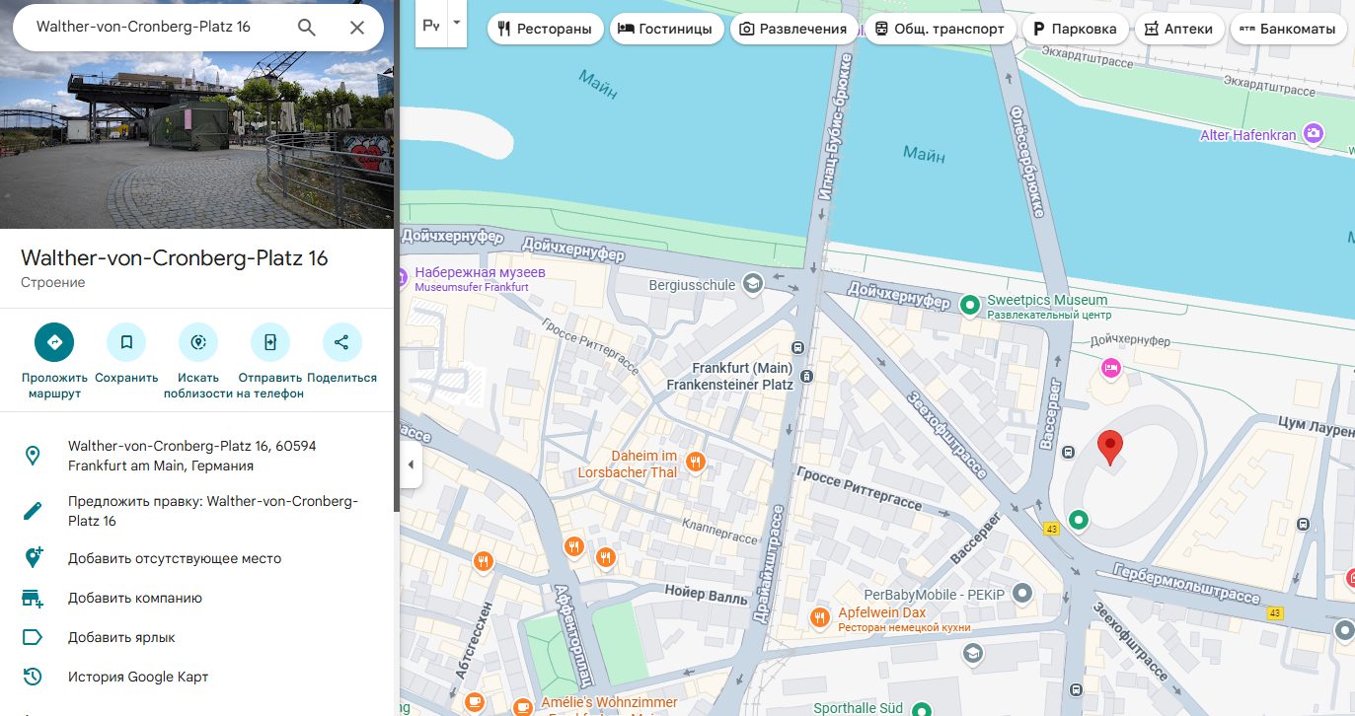This screenshot has width=1355, height=716.
Task: Click the search magnifier icon
Action: pos(307,28)
